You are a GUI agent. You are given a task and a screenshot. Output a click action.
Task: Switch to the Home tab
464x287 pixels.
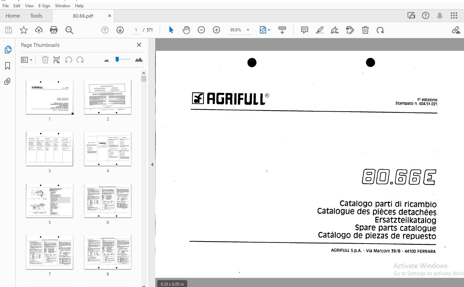tap(13, 16)
